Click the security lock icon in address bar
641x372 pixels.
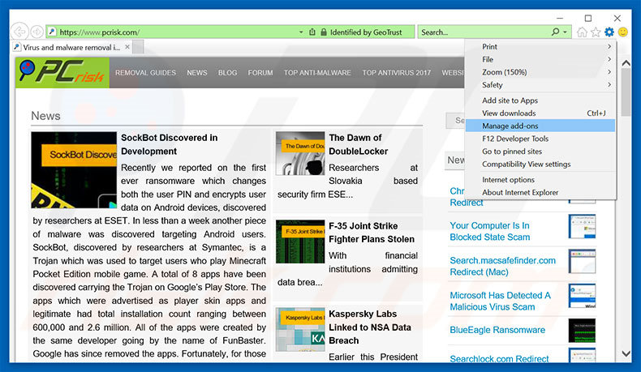[324, 32]
